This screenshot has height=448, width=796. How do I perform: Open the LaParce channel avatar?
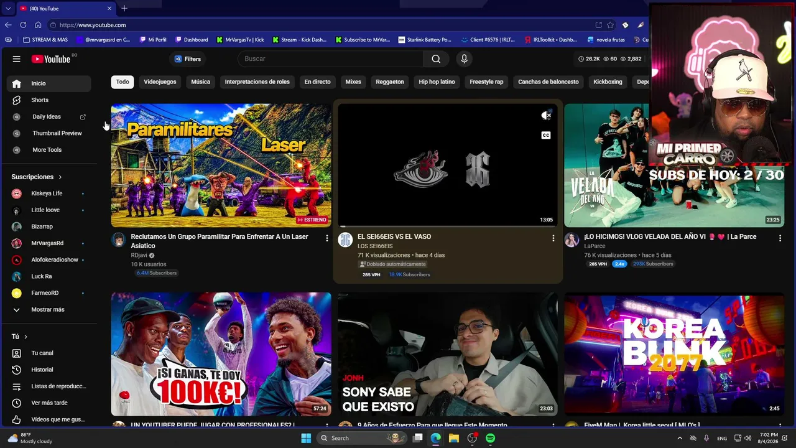tap(572, 240)
